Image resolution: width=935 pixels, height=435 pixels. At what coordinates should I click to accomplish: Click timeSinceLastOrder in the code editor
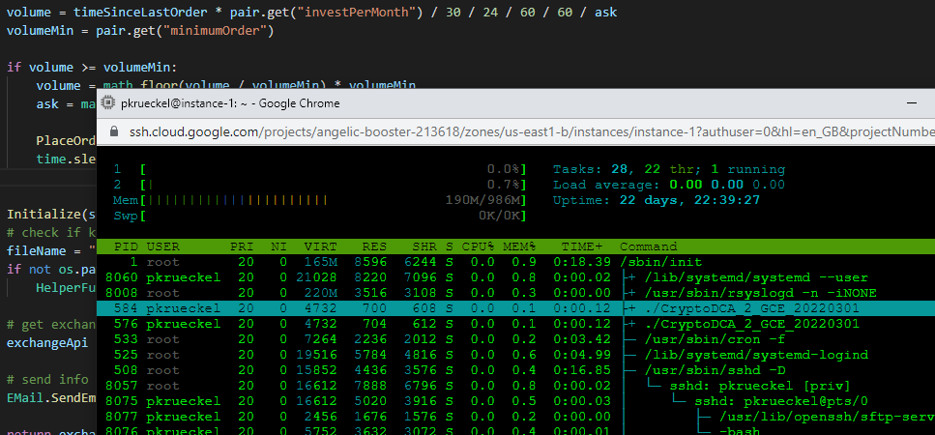pyautogui.click(x=141, y=12)
